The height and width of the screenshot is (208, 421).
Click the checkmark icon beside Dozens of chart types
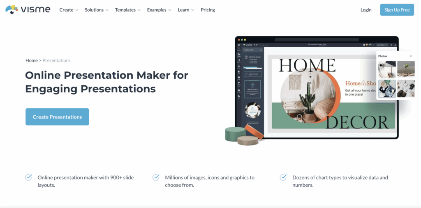pyautogui.click(x=283, y=178)
